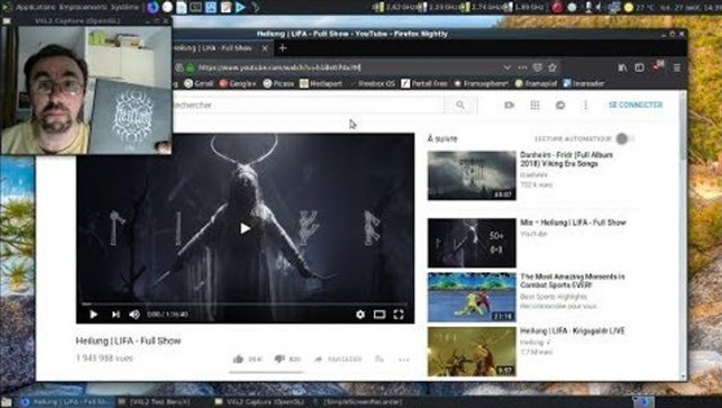Open the page actions three-dot menu in URL bar

522,68
